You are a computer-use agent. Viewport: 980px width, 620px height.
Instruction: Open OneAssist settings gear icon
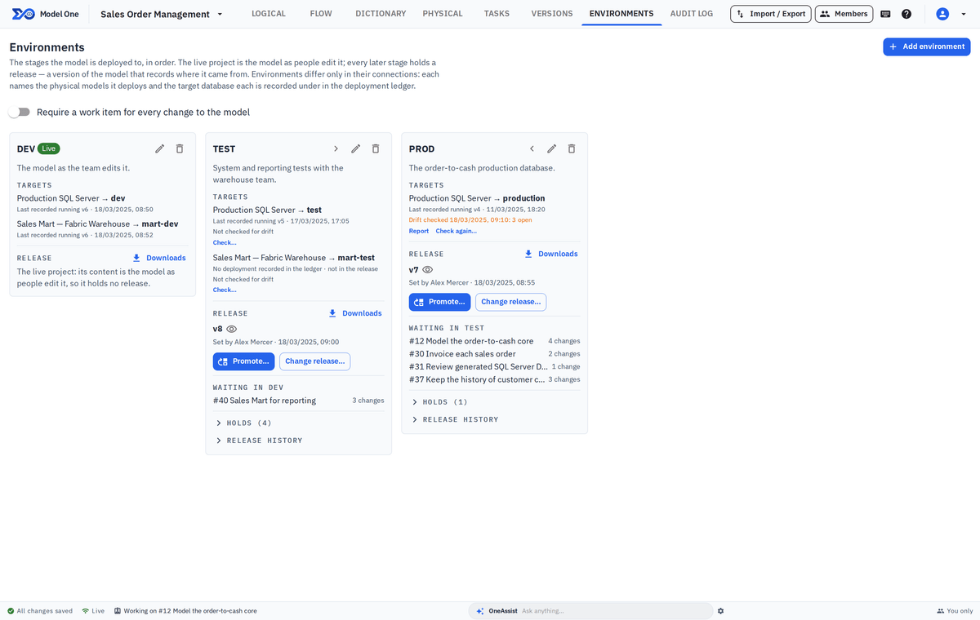click(720, 610)
